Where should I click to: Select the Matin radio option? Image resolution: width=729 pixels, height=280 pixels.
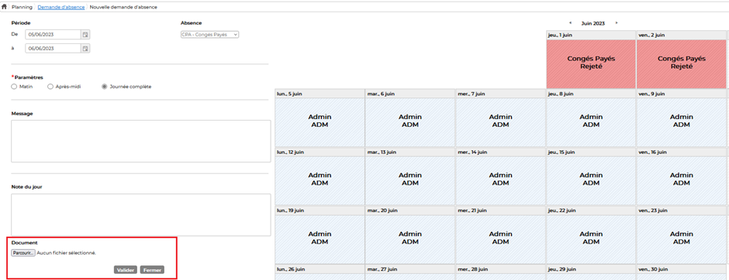14,86
